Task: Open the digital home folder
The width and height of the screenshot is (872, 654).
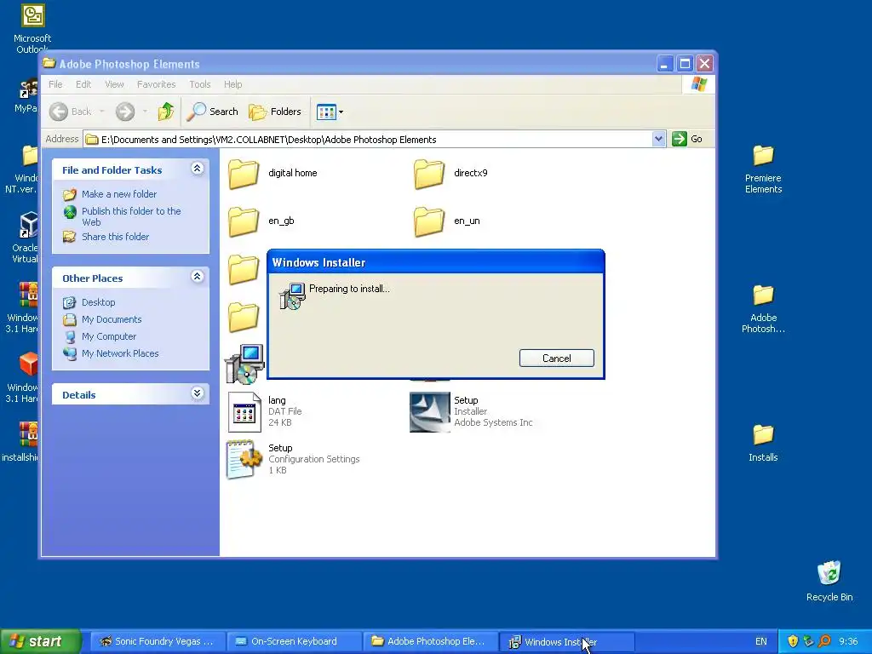Action: tap(272, 174)
